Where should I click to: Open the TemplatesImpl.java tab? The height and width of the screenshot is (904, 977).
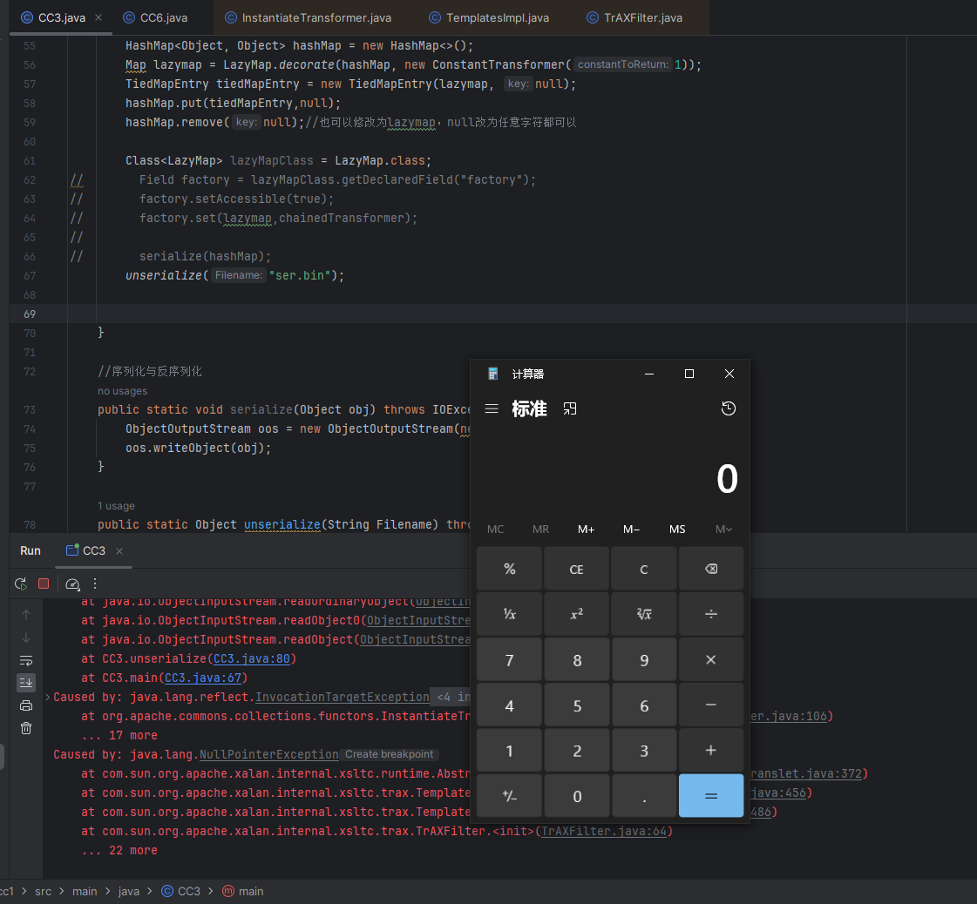coord(489,17)
